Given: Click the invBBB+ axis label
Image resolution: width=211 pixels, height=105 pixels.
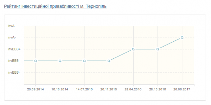Looking at the screenshot, I should coord(14,49).
